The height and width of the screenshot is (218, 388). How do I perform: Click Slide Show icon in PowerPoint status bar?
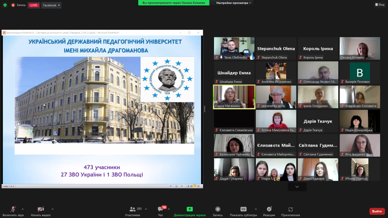(x=198, y=186)
